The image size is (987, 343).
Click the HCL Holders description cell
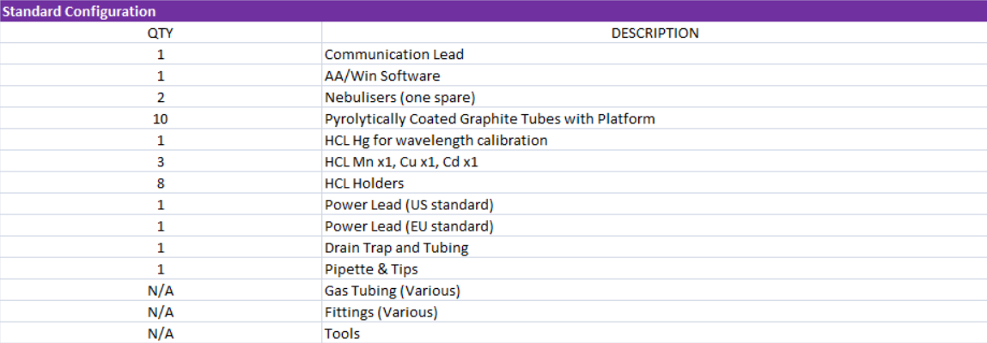tap(364, 184)
